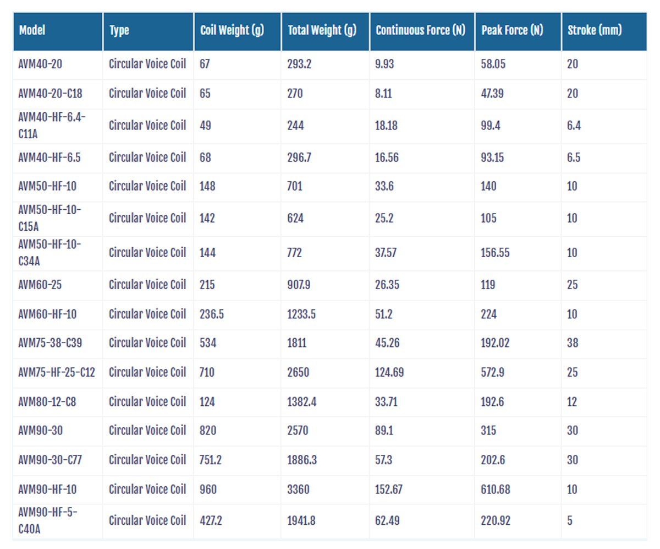Select model AVM50-HF-10-C15A
Viewport: 660px width, 549px height.
click(50, 219)
